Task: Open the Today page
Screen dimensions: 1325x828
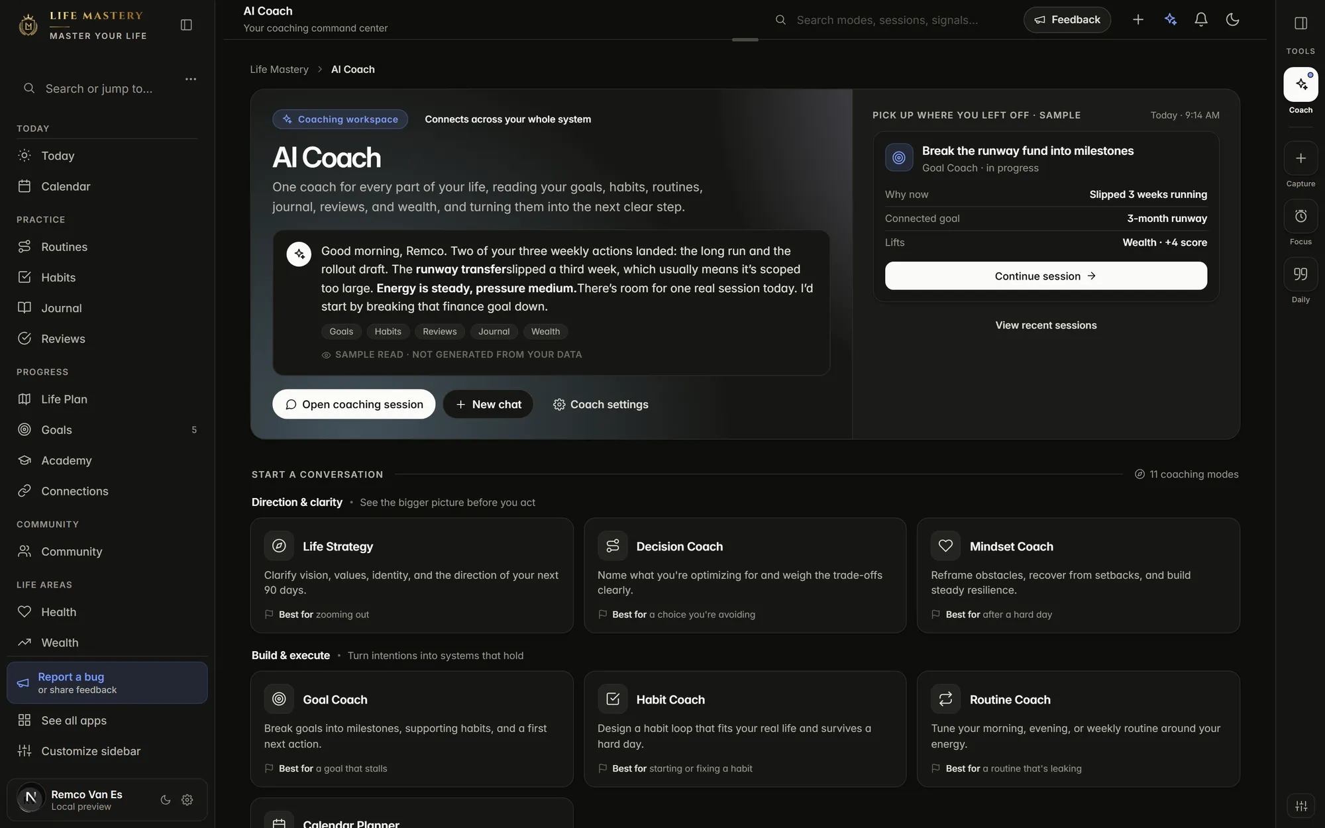Action: click(x=107, y=156)
